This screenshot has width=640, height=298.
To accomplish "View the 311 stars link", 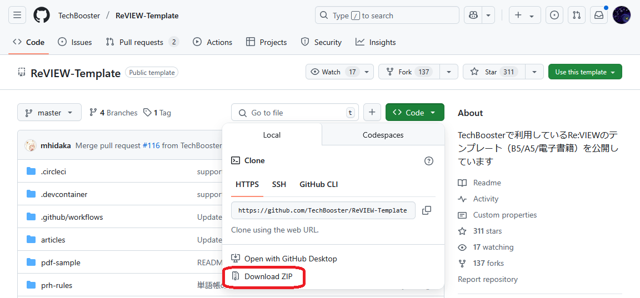I will [x=480, y=231].
